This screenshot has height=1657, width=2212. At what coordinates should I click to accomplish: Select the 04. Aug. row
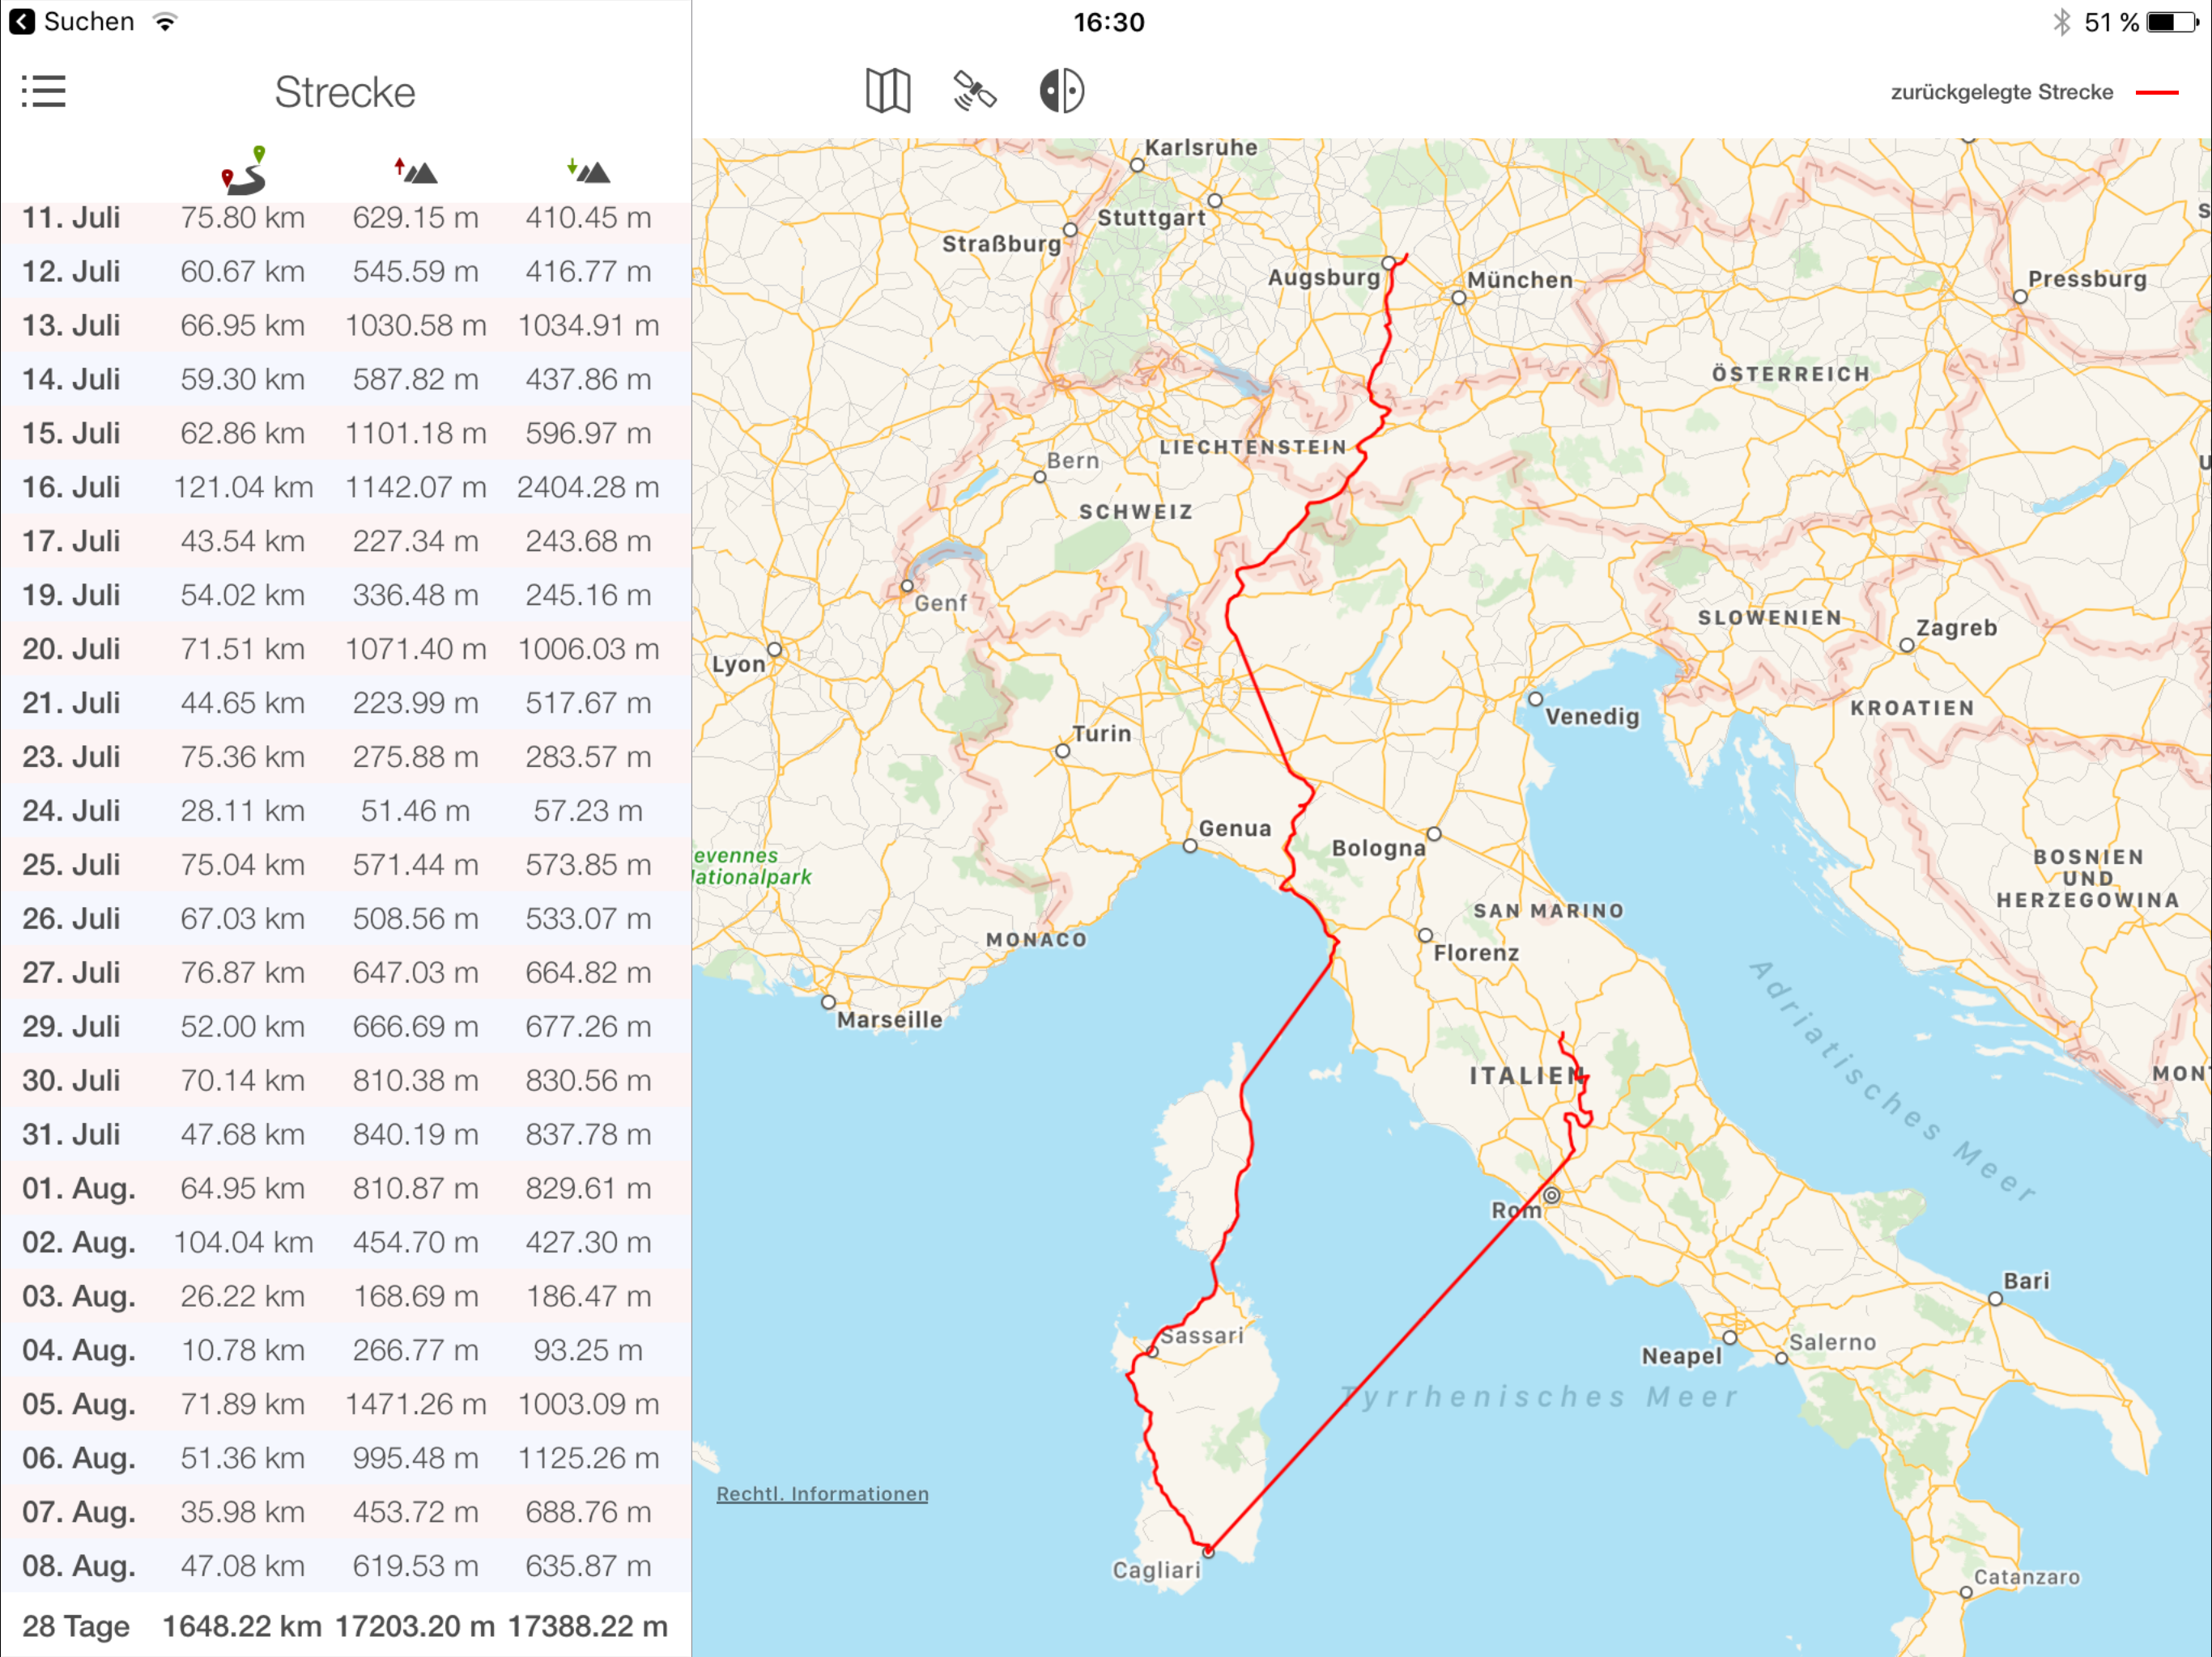(x=345, y=1350)
